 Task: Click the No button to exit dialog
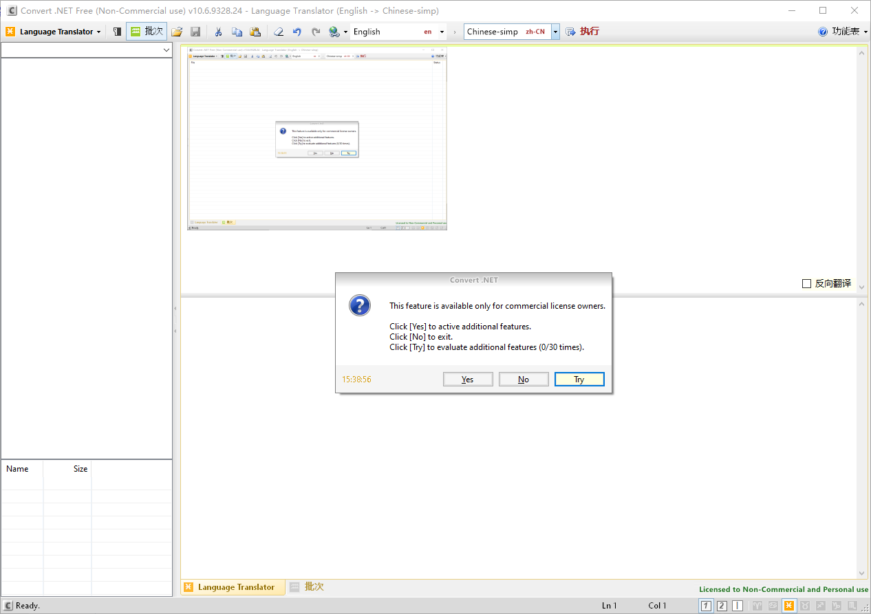pyautogui.click(x=524, y=379)
